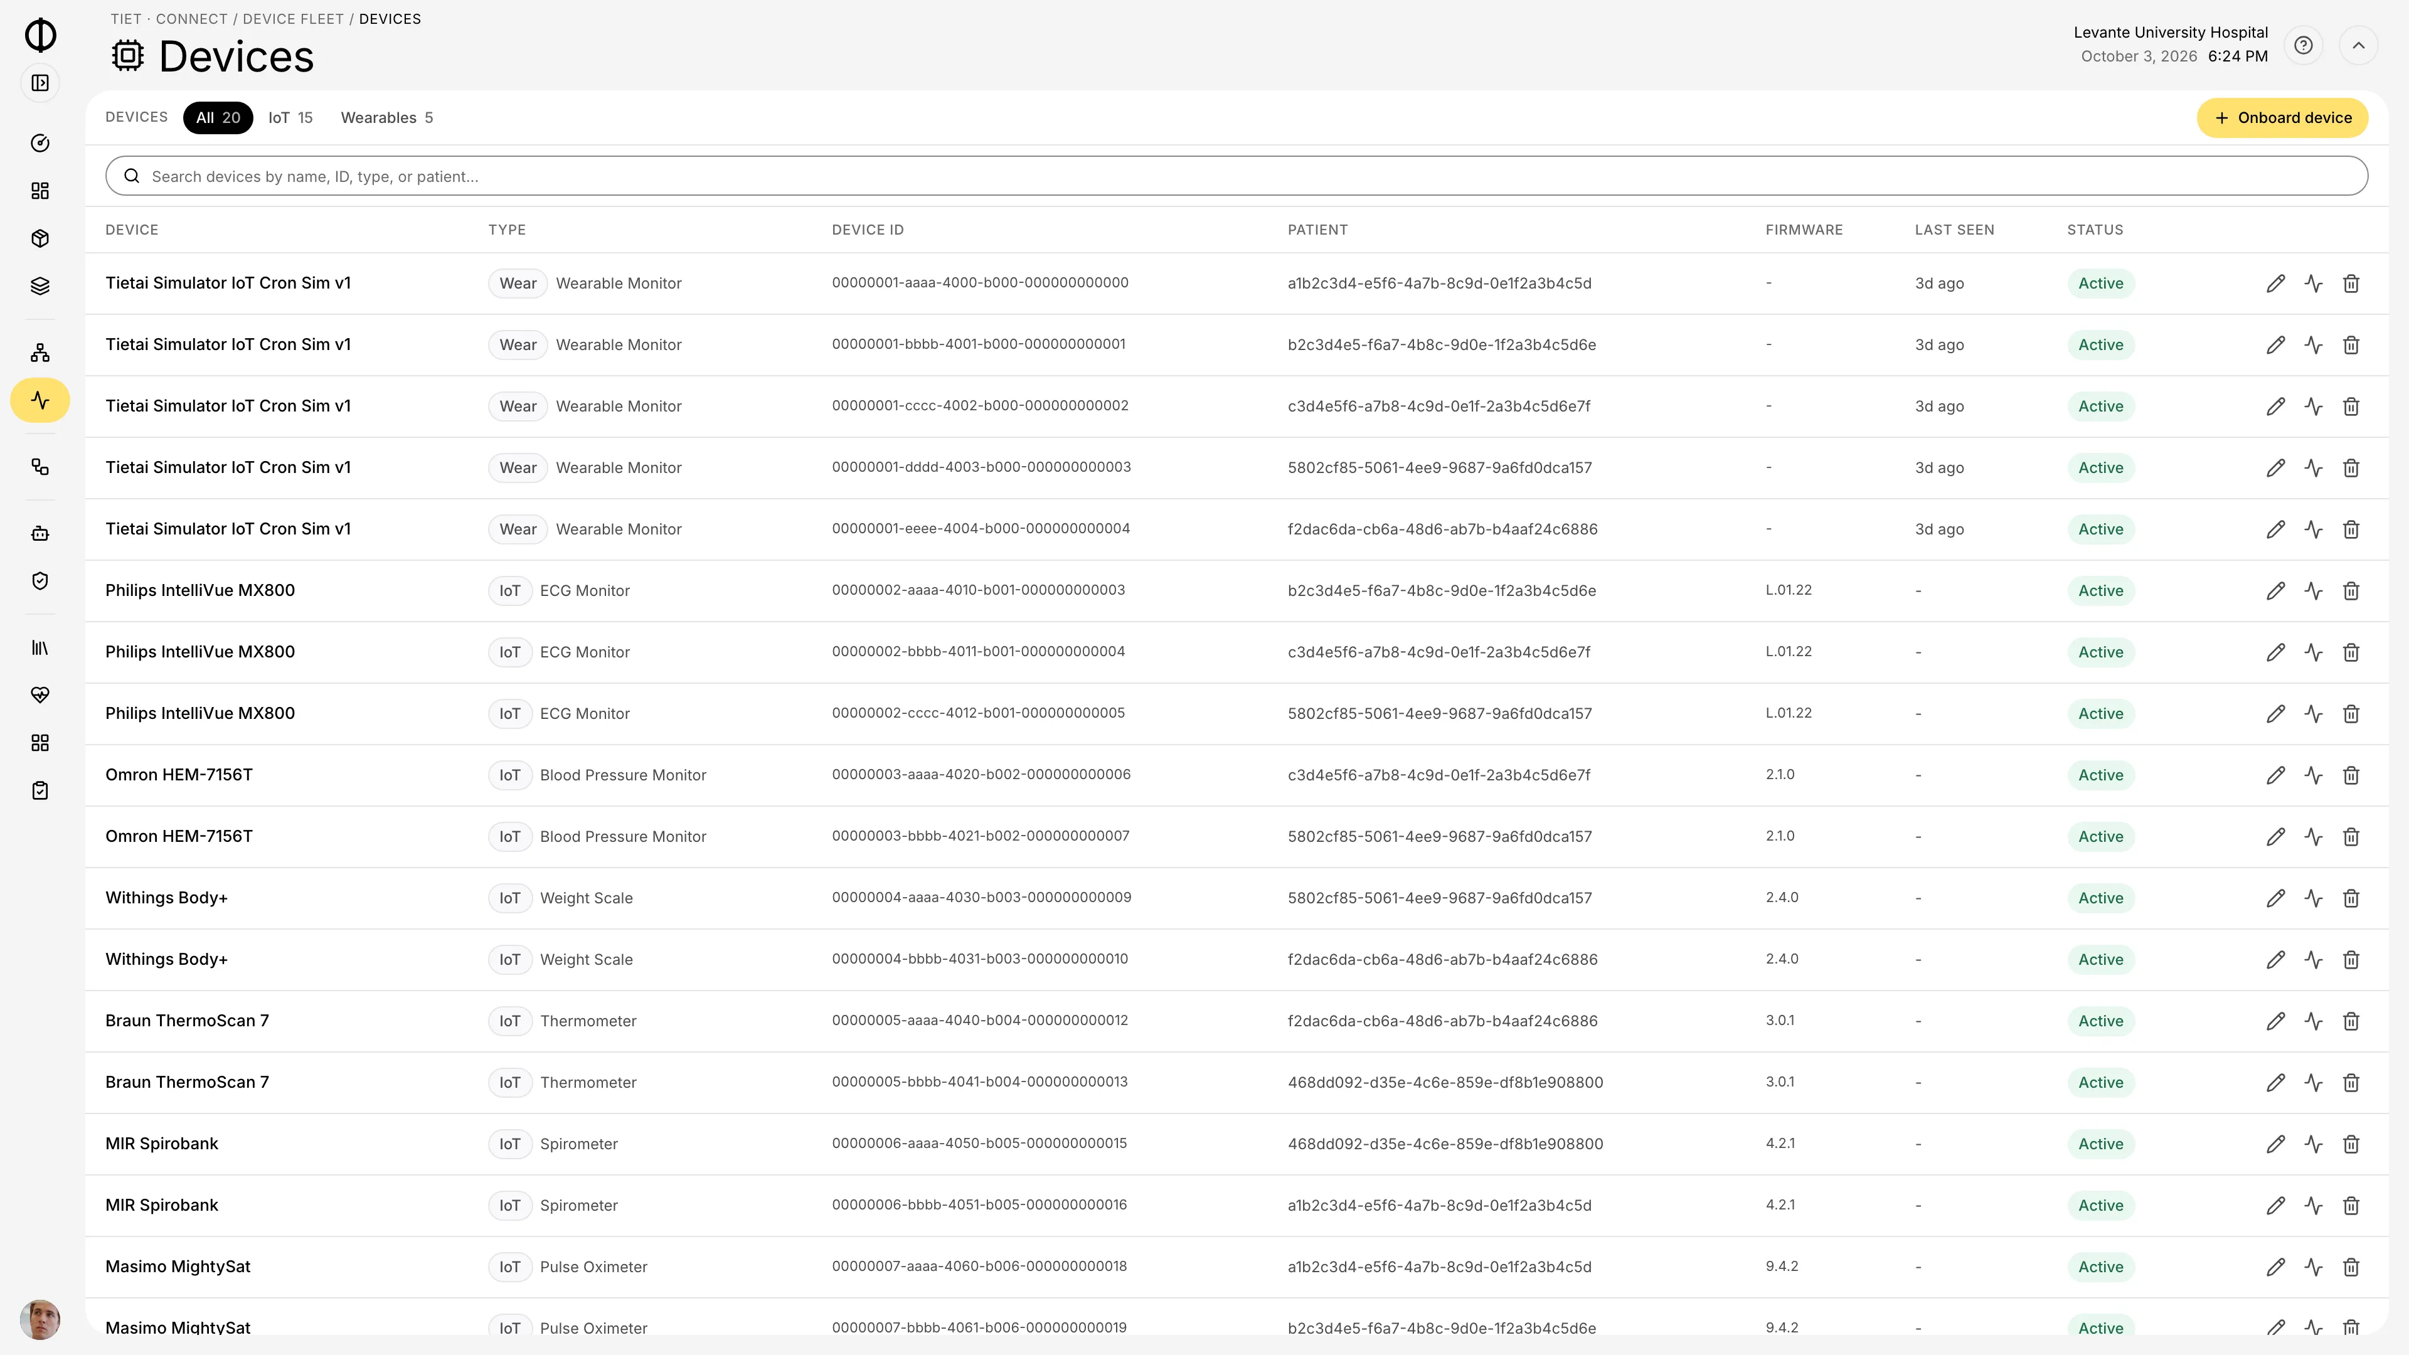Delete device 00000001-cccc-4002
2409x1355 pixels.
click(2351, 406)
